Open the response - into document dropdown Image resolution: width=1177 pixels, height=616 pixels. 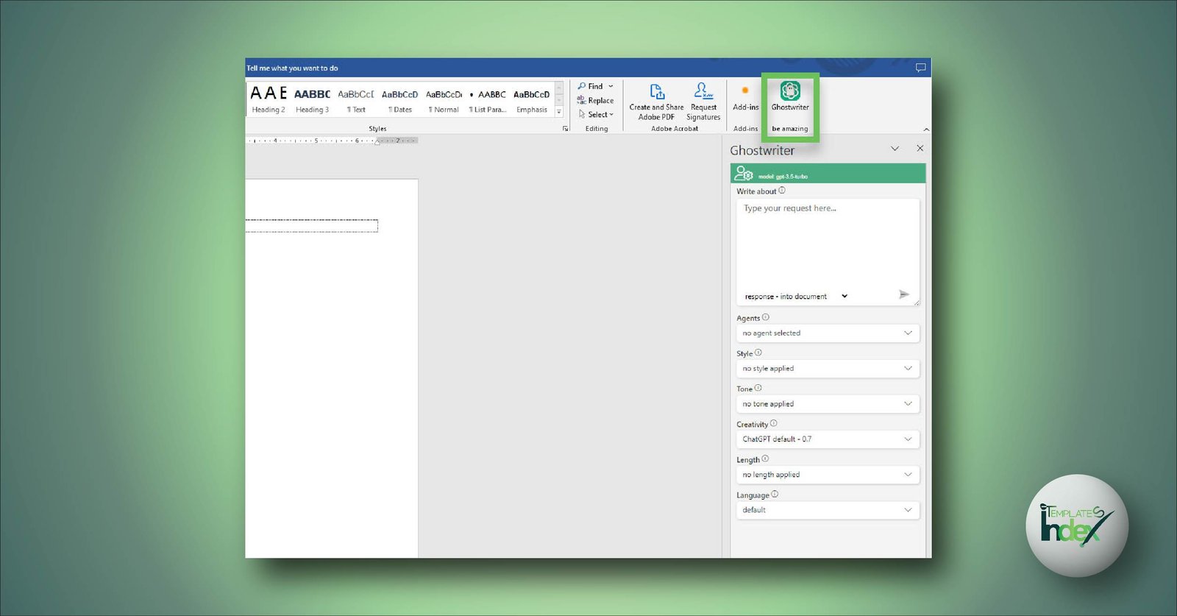tap(796, 296)
